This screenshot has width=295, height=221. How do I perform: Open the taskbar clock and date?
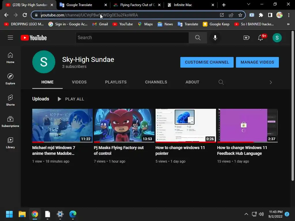(x=276, y=214)
